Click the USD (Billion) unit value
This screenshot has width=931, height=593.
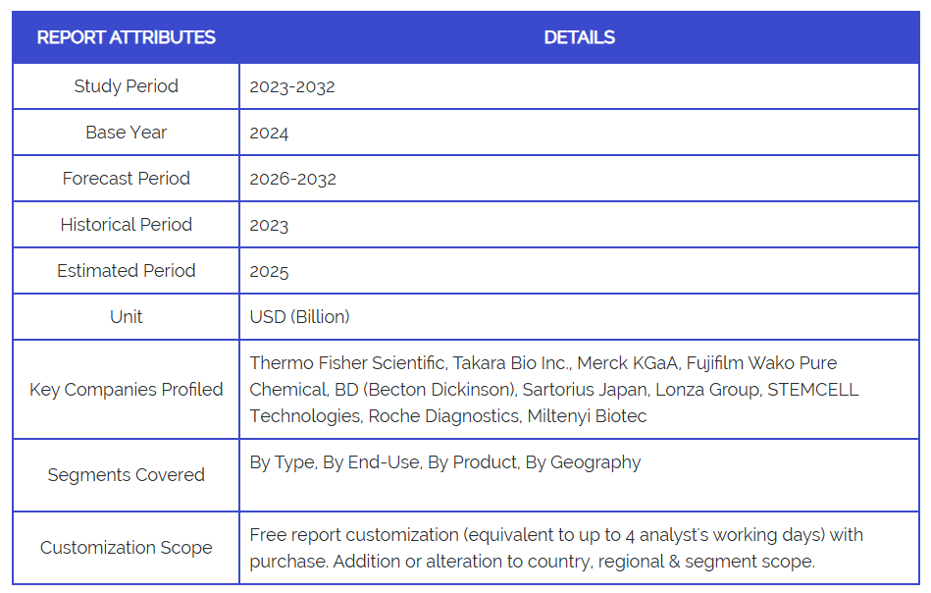(x=299, y=317)
